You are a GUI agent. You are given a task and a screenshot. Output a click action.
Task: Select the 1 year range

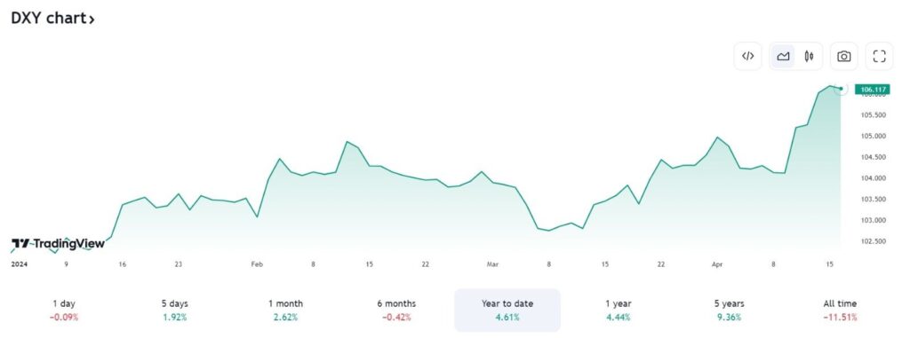pyautogui.click(x=619, y=310)
